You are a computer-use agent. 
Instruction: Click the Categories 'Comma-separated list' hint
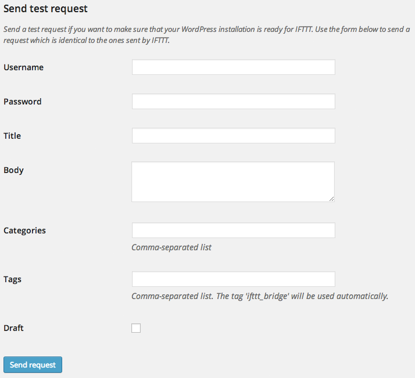[x=171, y=247]
